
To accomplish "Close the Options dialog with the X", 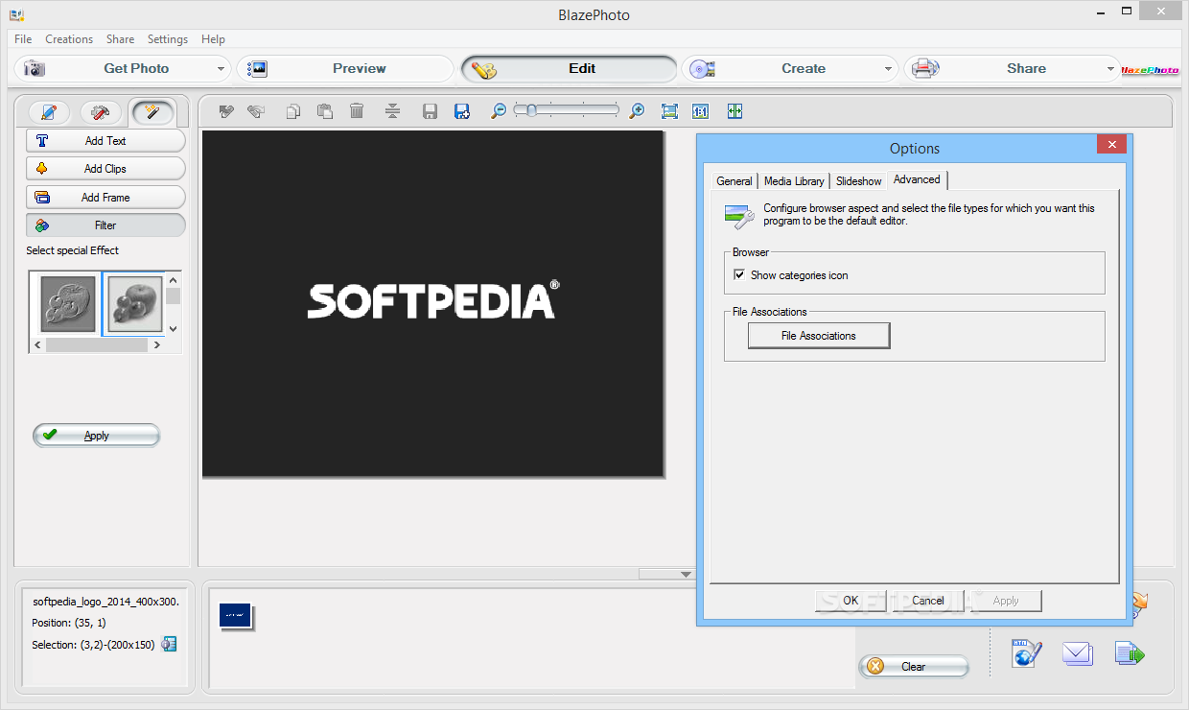I will point(1111,145).
